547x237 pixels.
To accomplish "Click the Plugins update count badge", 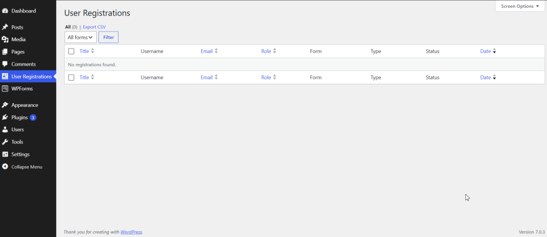I will [x=33, y=117].
